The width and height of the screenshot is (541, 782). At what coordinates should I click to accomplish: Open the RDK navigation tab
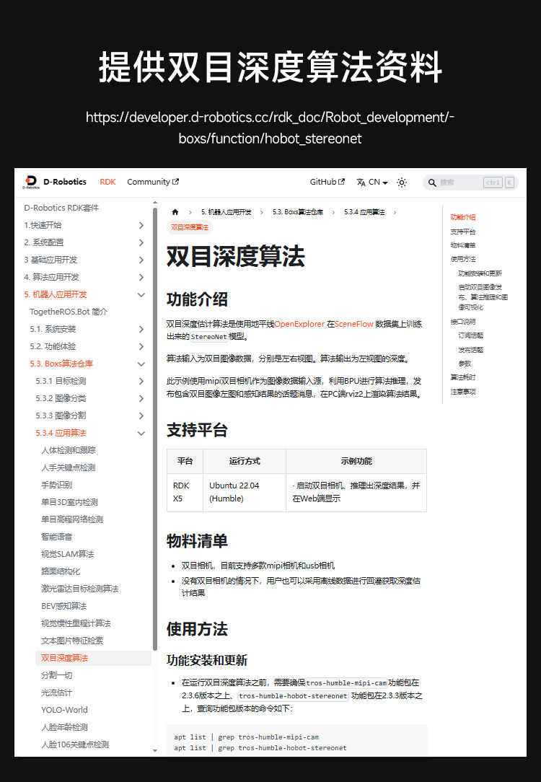point(107,182)
